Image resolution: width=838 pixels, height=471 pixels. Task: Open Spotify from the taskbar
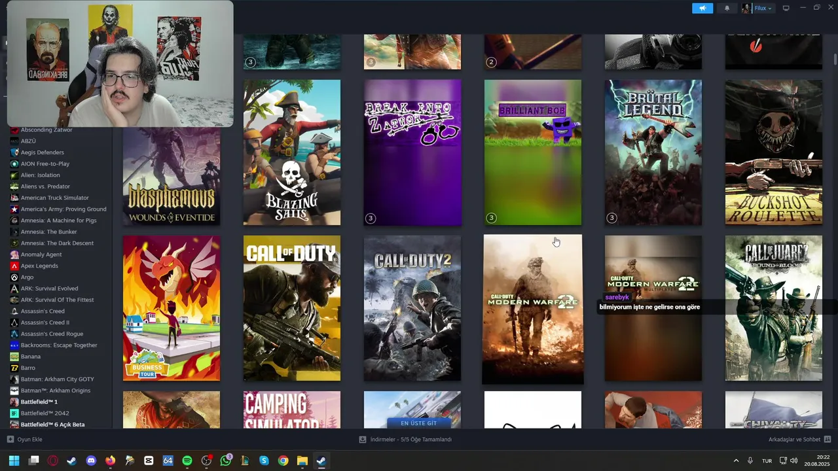coord(187,461)
